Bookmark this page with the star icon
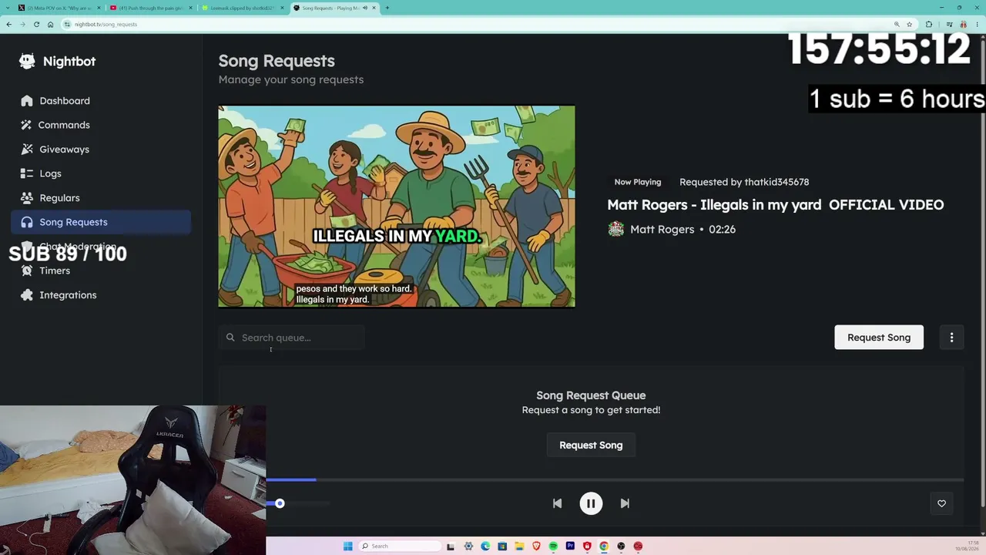The image size is (986, 555). 909,24
